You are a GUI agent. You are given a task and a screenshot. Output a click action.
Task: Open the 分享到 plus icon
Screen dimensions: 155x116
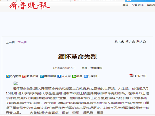(86, 76)
